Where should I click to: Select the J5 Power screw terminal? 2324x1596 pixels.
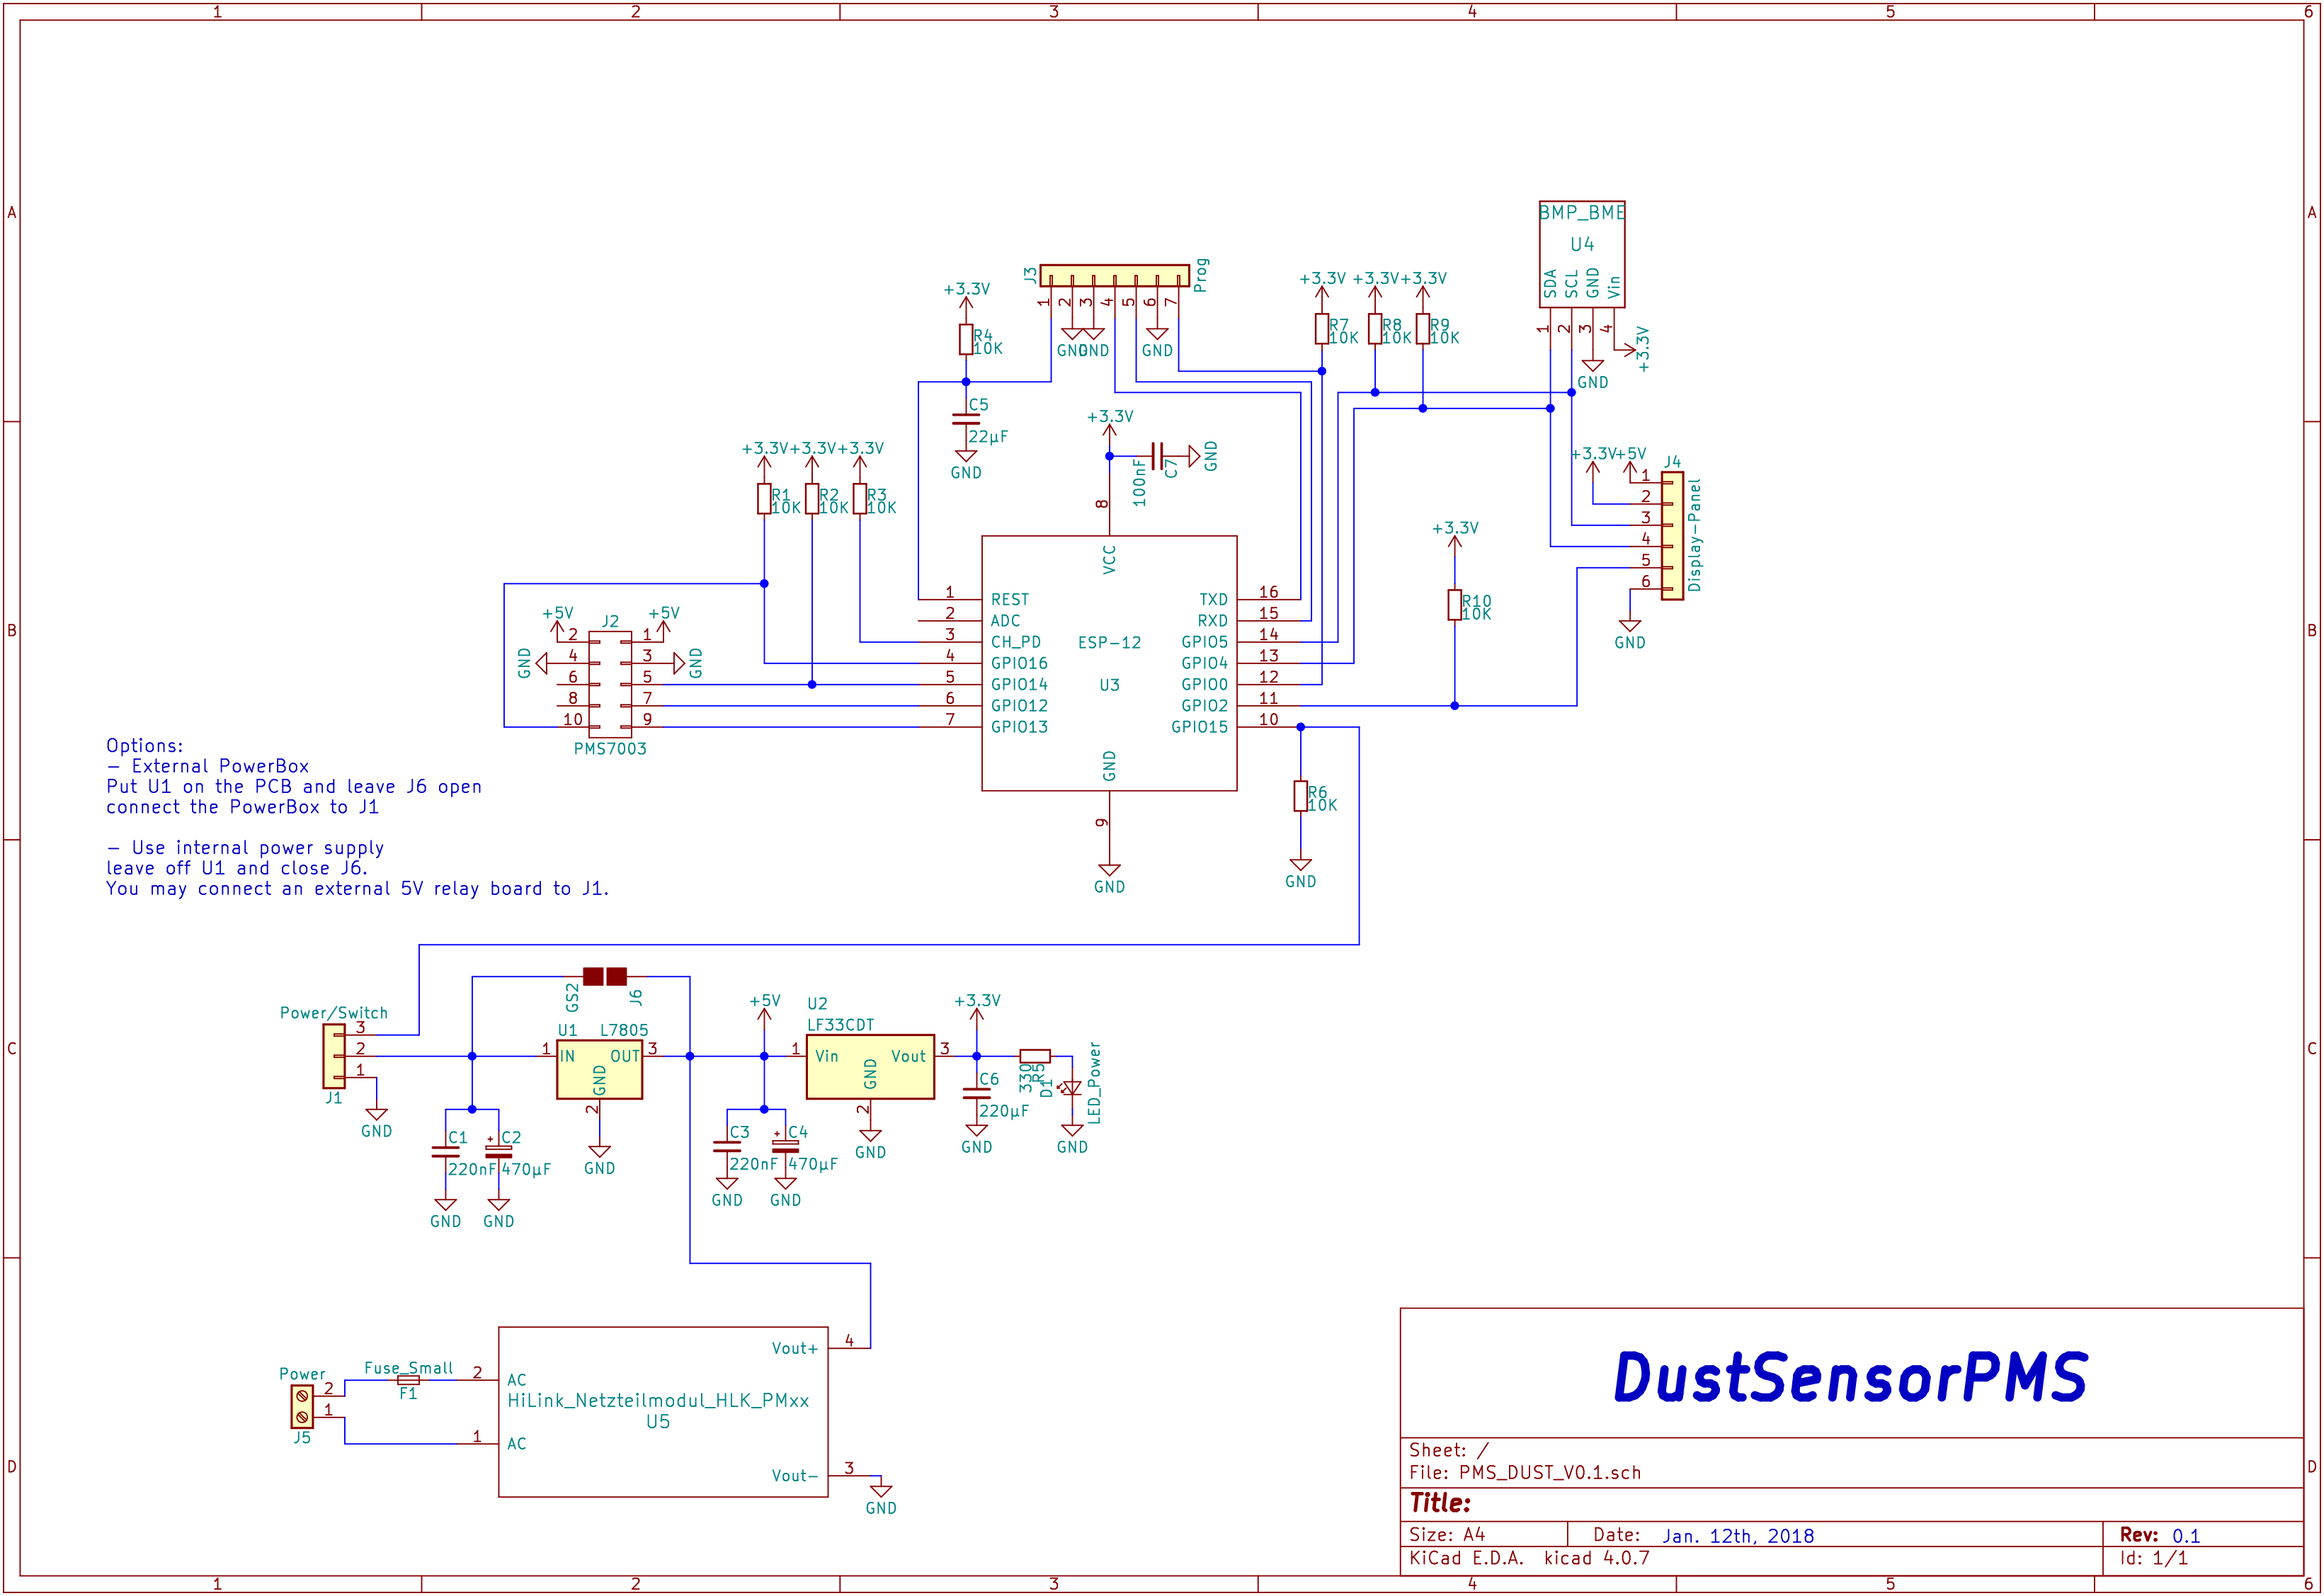coord(302,1406)
